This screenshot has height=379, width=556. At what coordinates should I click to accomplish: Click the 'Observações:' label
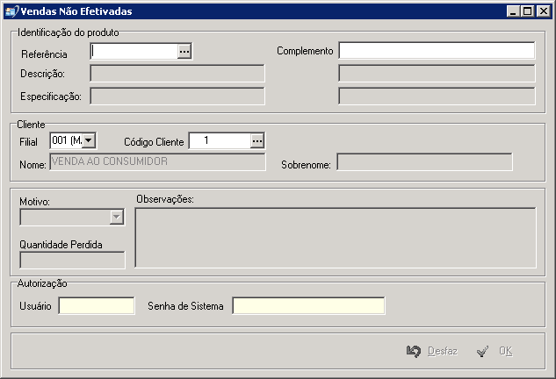click(x=165, y=199)
